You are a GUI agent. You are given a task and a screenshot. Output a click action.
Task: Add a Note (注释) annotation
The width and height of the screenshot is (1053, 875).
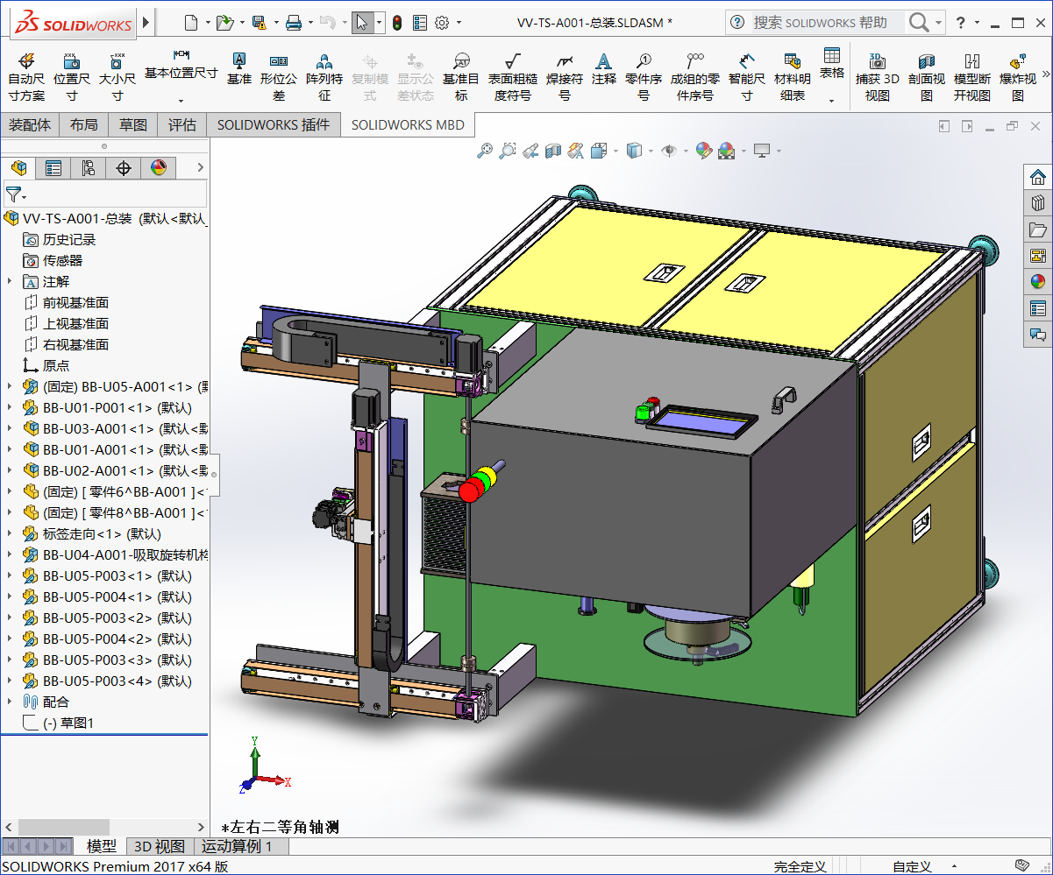pos(603,67)
